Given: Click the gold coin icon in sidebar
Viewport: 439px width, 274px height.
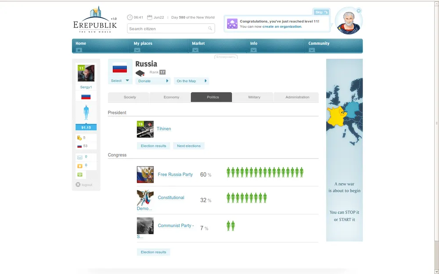Looking at the screenshot, I should 79,138.
